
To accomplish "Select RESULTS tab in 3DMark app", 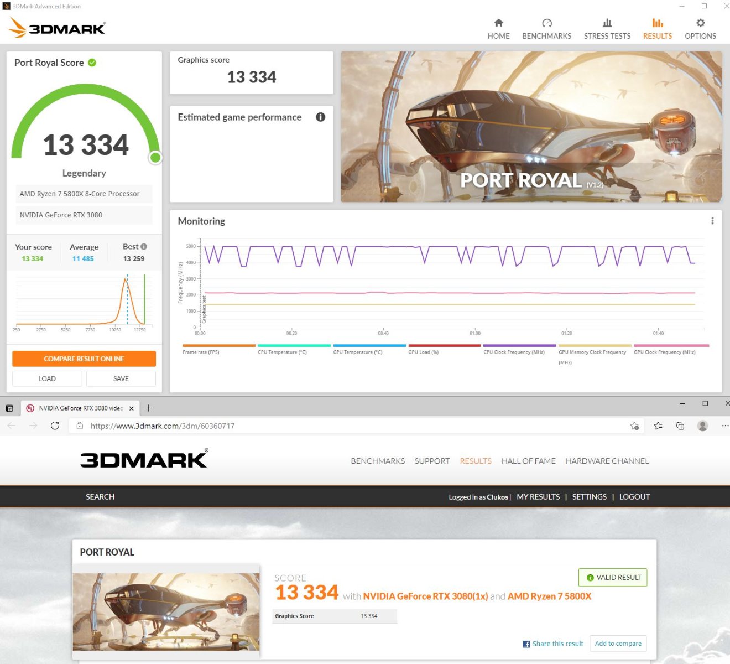I will (x=657, y=29).
